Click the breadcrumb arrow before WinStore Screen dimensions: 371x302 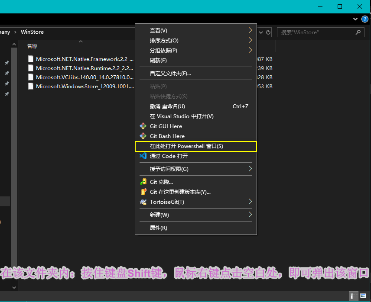pyautogui.click(x=15, y=32)
